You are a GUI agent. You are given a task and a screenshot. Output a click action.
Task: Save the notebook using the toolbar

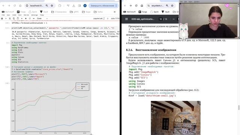tap(2, 18)
